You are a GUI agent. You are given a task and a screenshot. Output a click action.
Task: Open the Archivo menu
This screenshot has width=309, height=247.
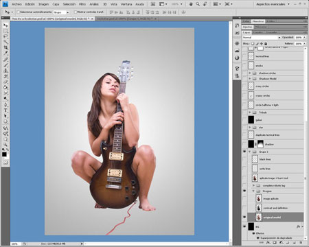(x=16, y=4)
